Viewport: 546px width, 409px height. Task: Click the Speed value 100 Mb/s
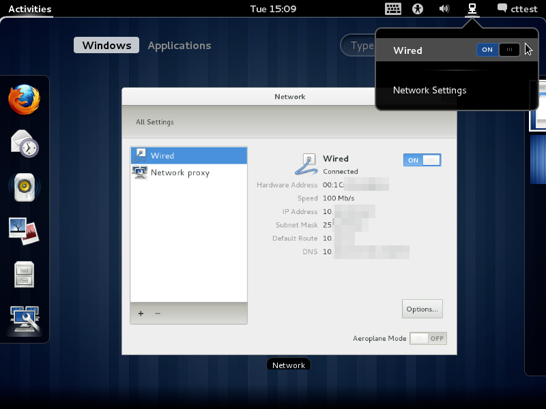pos(339,198)
